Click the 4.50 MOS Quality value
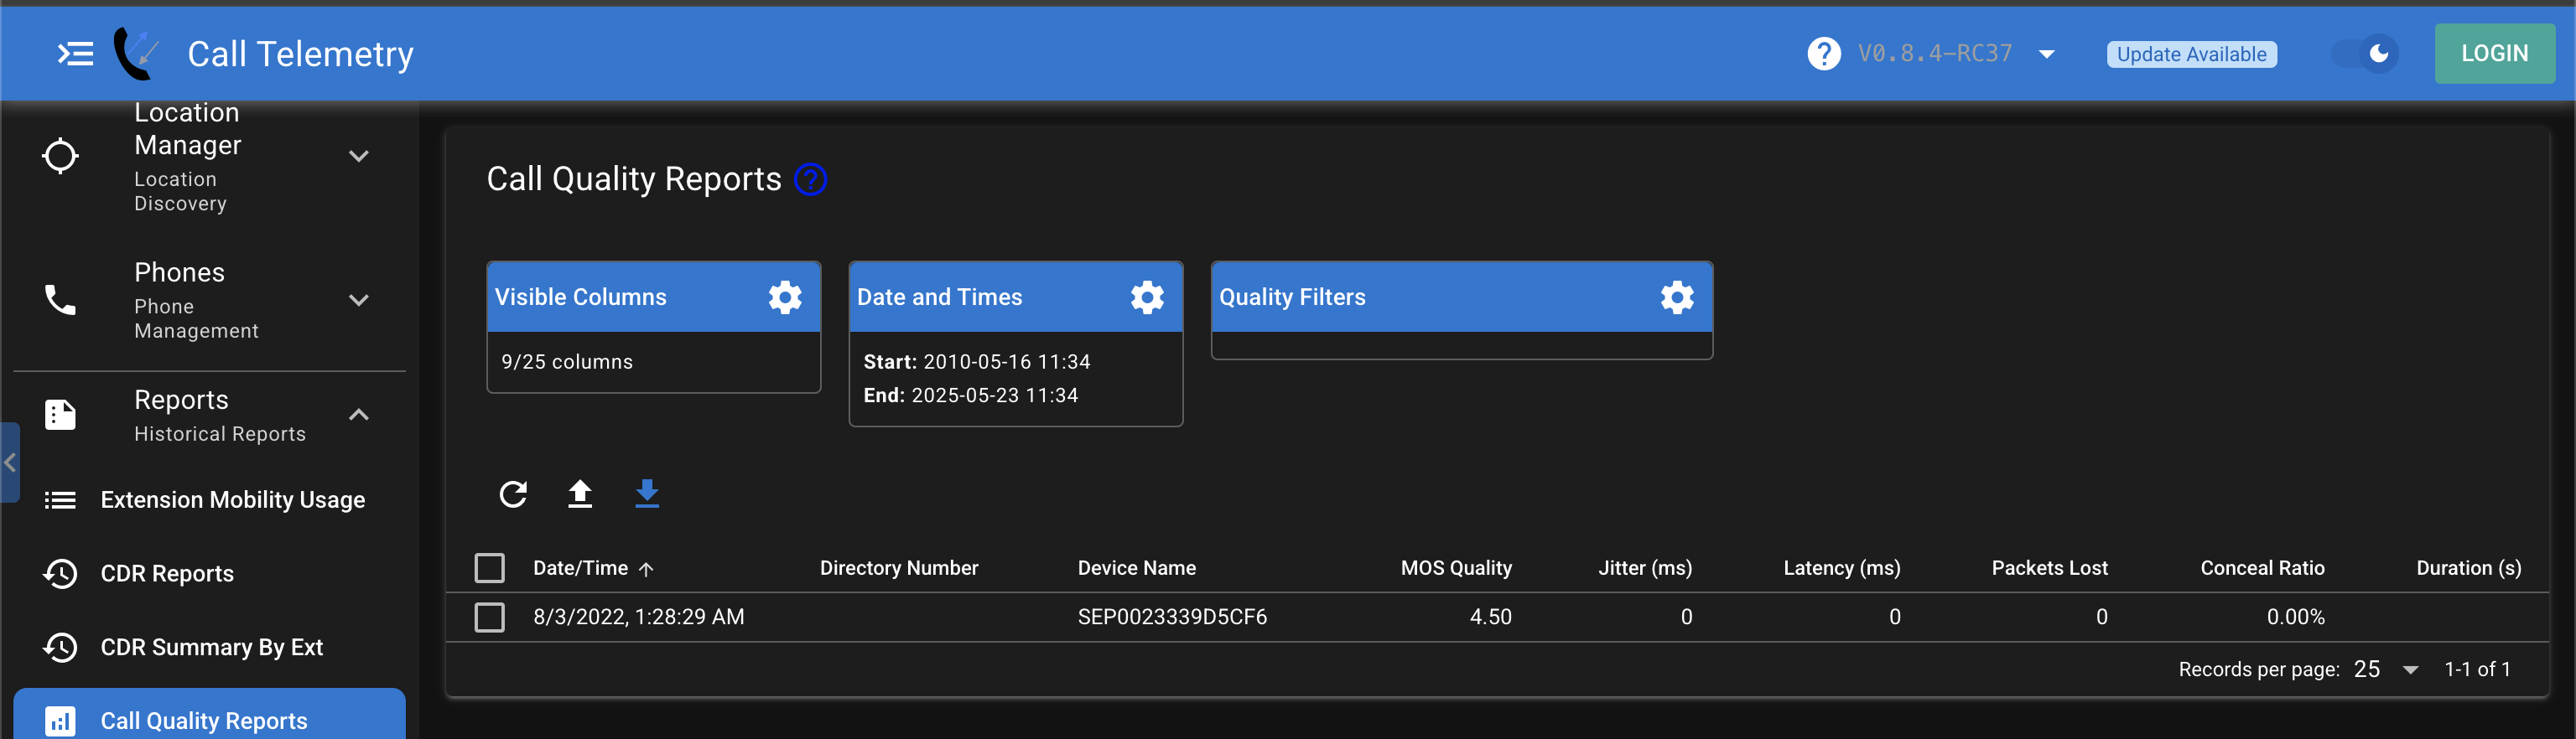Image resolution: width=2576 pixels, height=739 pixels. (x=1490, y=618)
